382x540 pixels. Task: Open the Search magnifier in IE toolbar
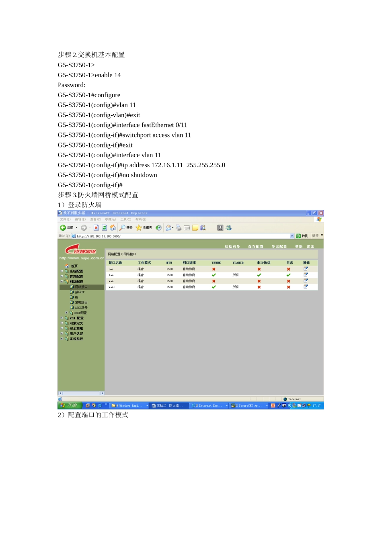[122, 228]
